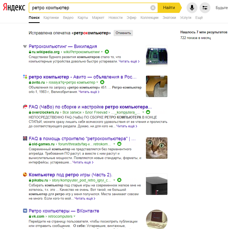Click the Avito favicon

25,77
